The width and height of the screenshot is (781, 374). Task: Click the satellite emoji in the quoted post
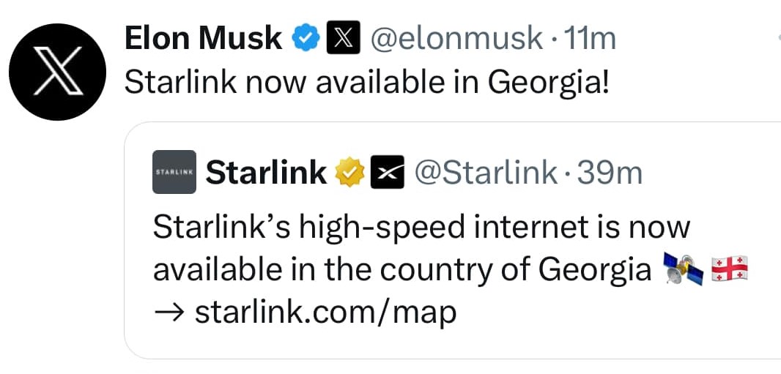pos(682,270)
